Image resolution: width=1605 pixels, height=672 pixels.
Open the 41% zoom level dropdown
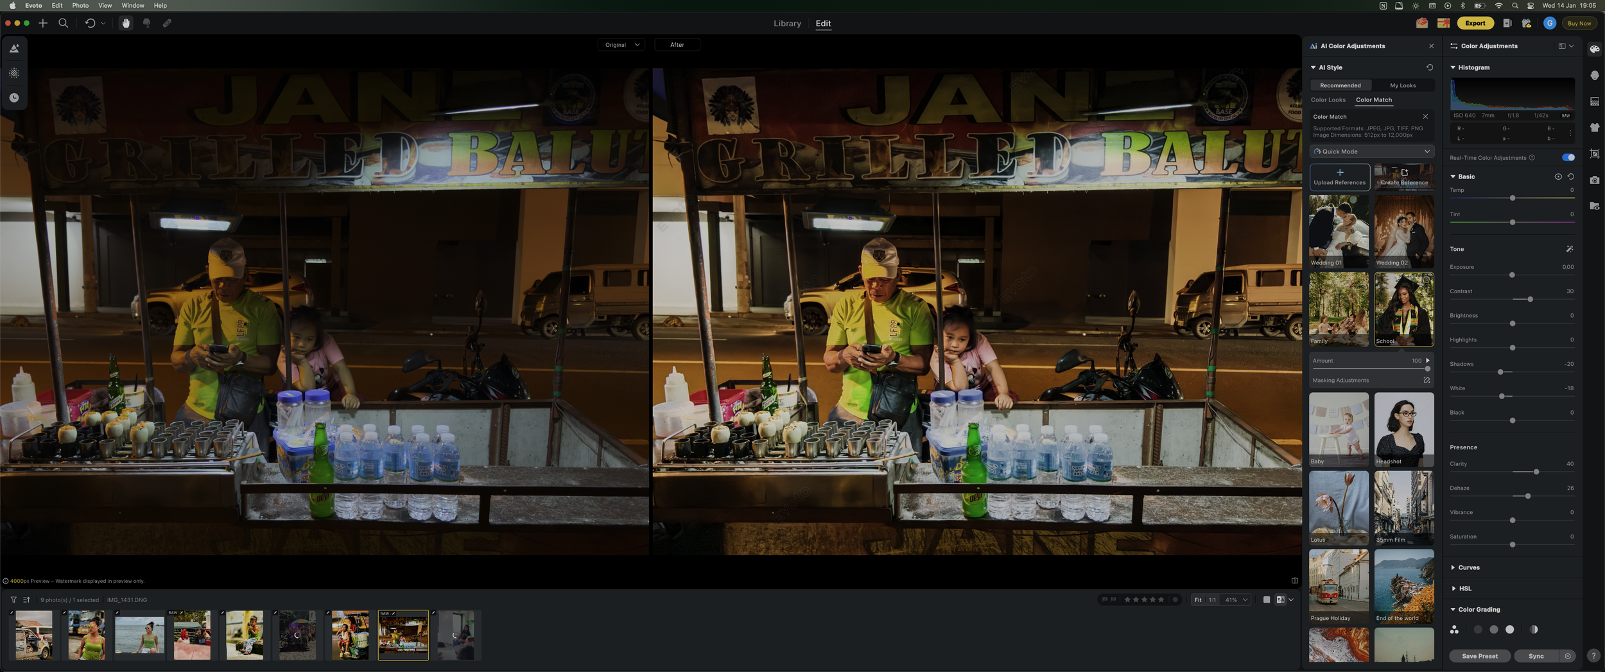1236,600
